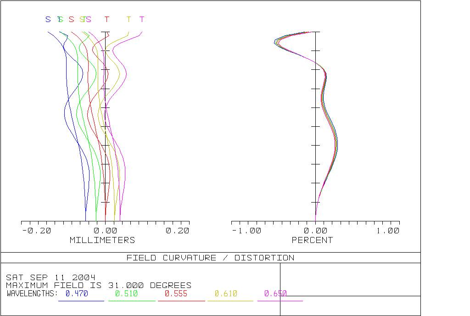Click the yellow legend line under 0.610
Image resolution: width=470 pixels, height=316 pixels.
coord(230,301)
